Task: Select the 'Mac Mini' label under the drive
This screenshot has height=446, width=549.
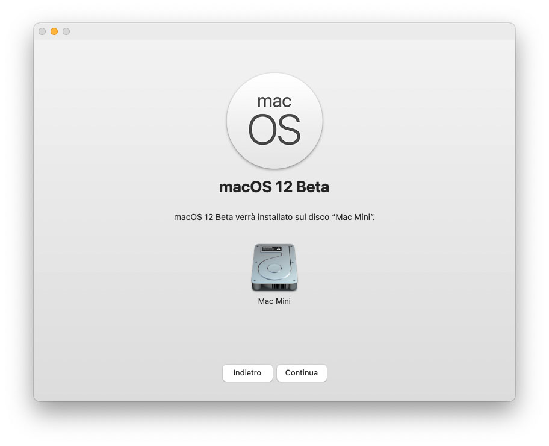Action: click(x=274, y=300)
